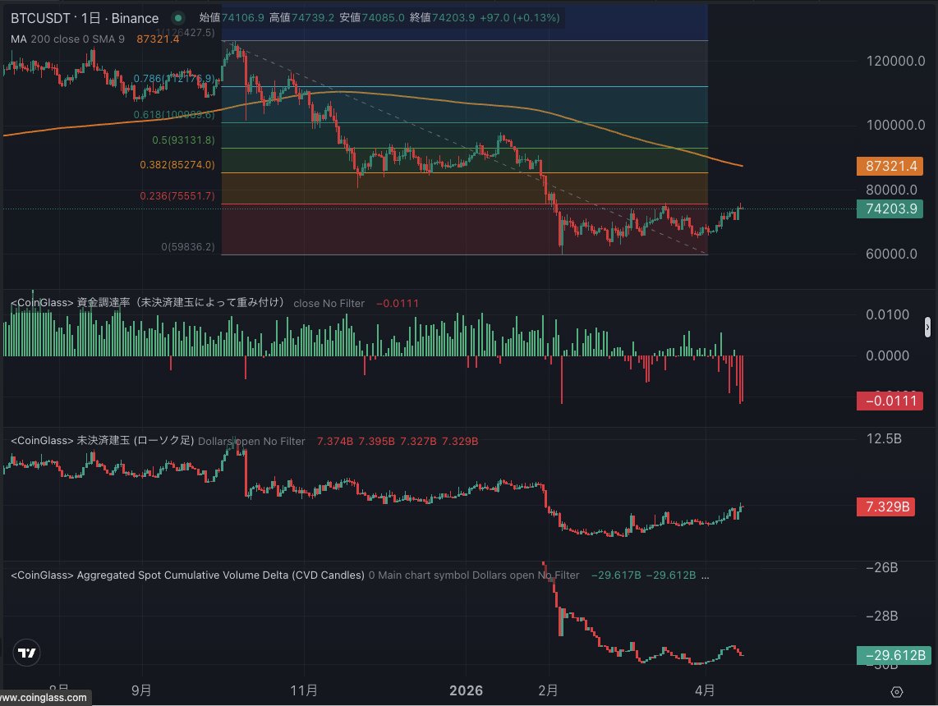This screenshot has height=706, width=938.
Task: Click the −28B CVD axis tick
Action: pos(882,617)
